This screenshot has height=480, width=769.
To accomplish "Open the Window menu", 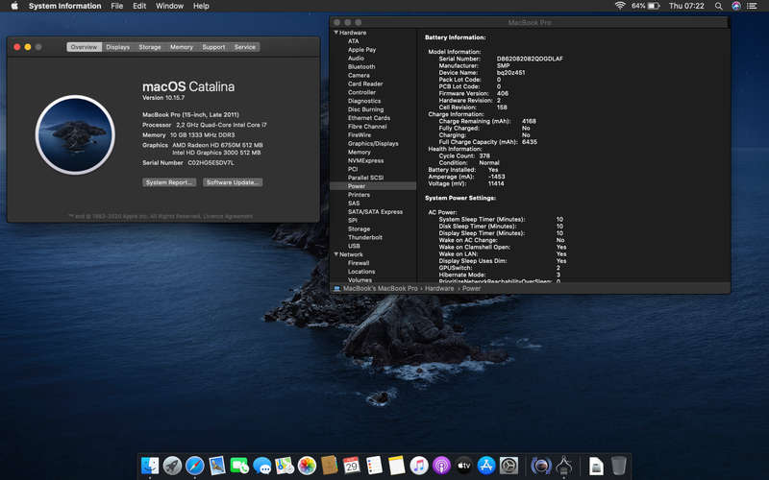I will (169, 6).
